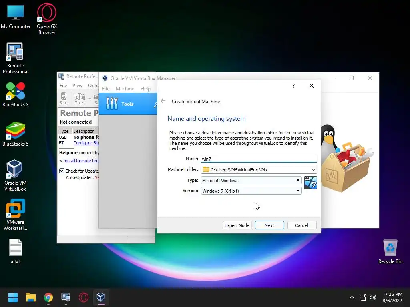The height and width of the screenshot is (307, 410).
Task: Open File Explorer from taskbar
Action: [30, 297]
